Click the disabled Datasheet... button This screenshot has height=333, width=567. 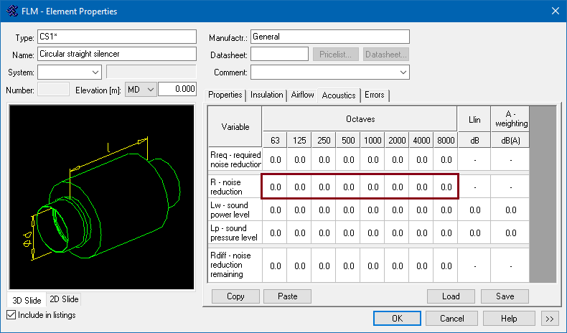click(386, 55)
